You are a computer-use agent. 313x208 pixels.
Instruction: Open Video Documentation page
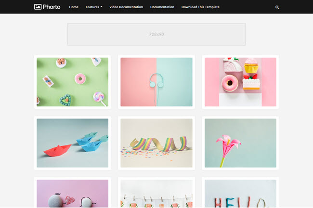(126, 7)
